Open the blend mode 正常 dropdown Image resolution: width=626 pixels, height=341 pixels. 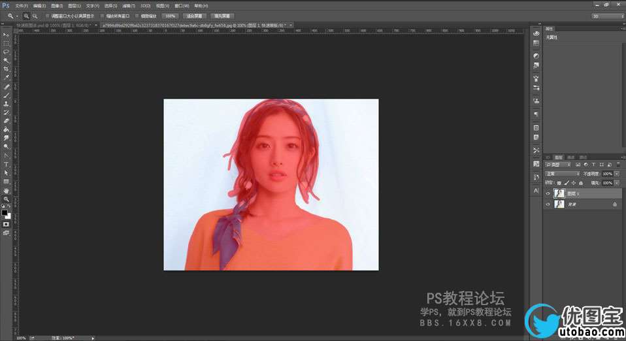pyautogui.click(x=563, y=174)
